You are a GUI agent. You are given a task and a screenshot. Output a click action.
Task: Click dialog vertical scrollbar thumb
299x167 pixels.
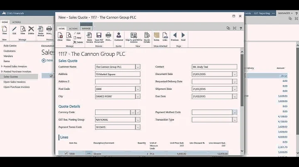242,80
